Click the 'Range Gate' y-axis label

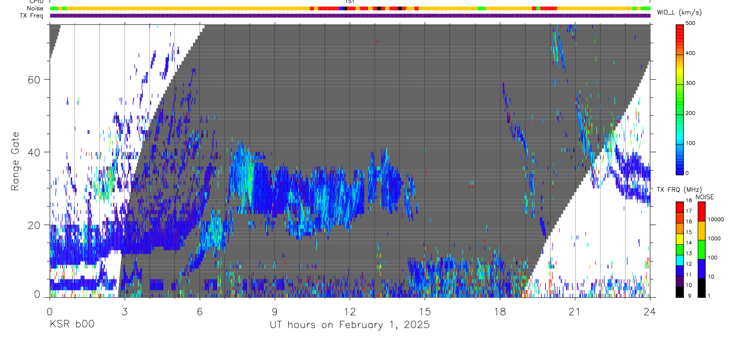16,161
